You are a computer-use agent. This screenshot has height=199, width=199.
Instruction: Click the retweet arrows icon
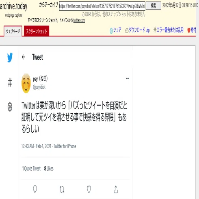coord(62,189)
